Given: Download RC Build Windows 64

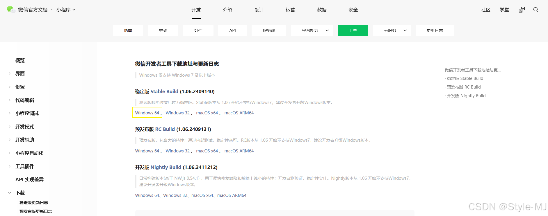Looking at the screenshot, I should 147,151.
